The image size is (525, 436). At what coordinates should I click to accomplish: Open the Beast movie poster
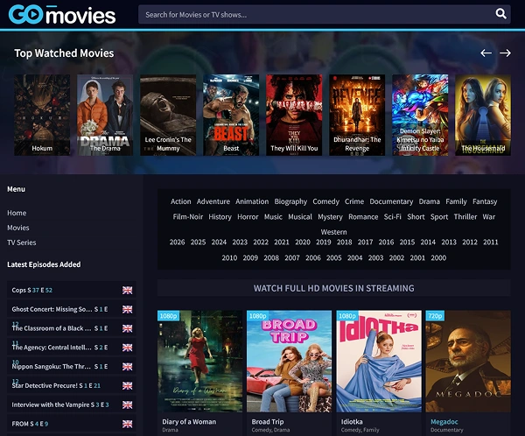231,115
